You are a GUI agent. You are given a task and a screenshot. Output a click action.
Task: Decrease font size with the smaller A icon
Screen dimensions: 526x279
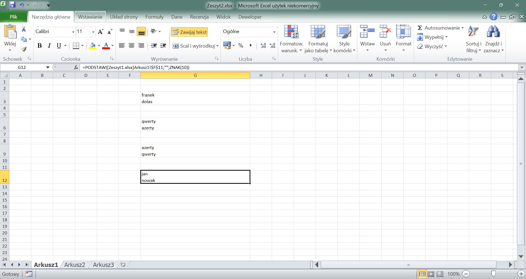tap(110, 32)
